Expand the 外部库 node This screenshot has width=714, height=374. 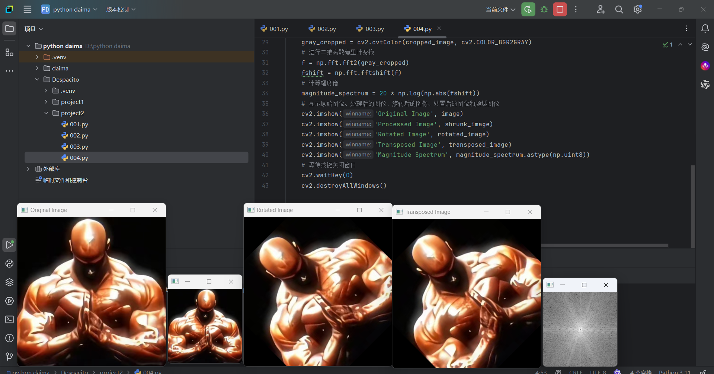(x=28, y=169)
